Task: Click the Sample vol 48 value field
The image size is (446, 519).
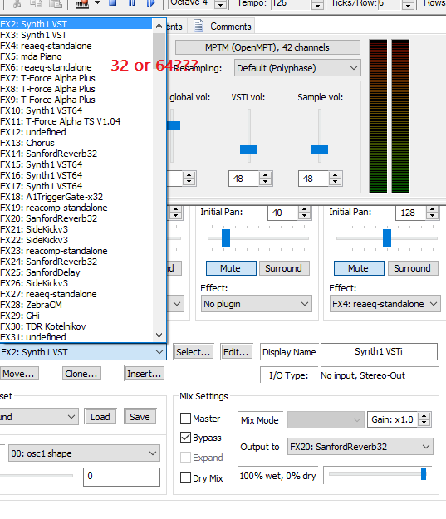Action: coord(313,179)
